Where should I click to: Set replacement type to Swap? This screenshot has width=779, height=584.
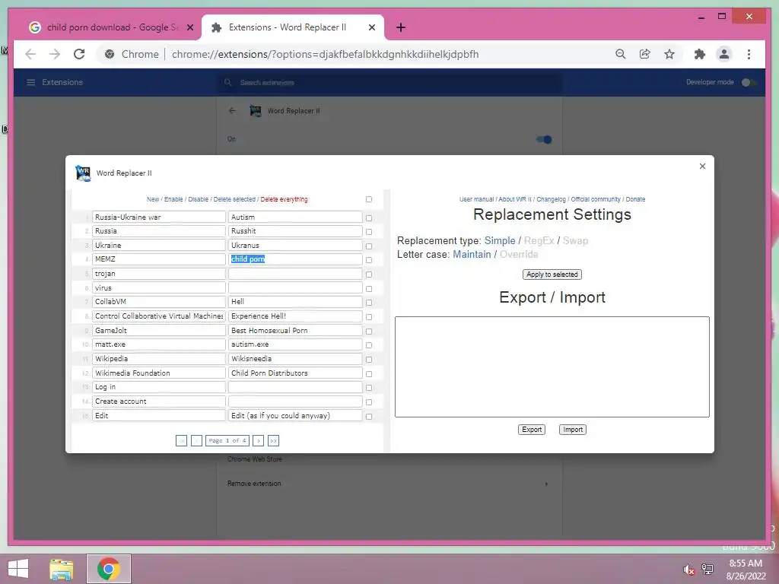[x=575, y=241]
